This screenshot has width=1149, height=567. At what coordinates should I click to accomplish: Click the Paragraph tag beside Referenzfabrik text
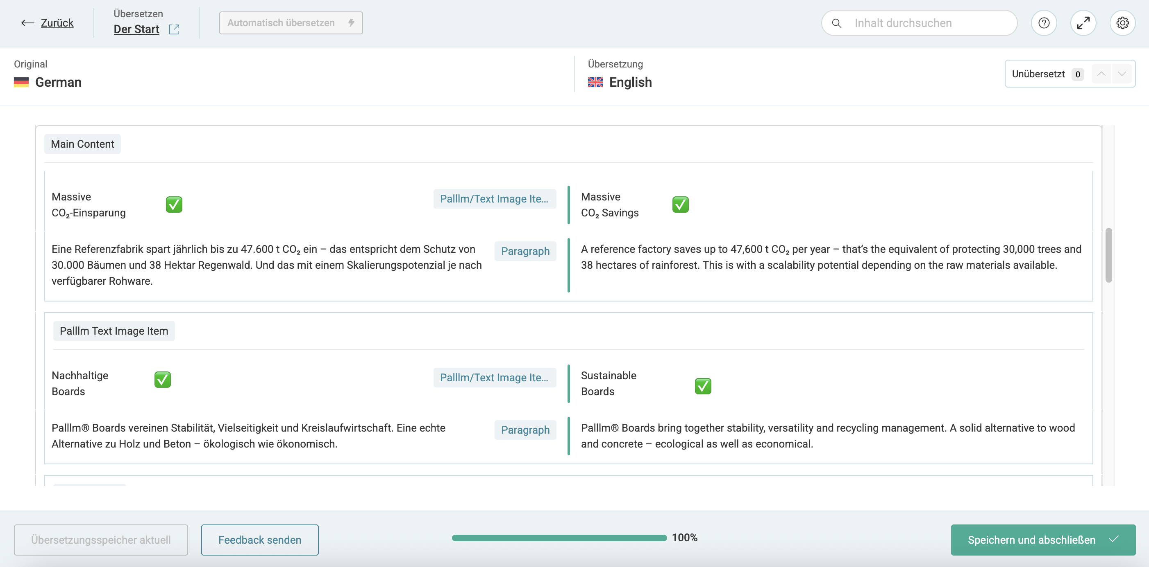pos(525,251)
